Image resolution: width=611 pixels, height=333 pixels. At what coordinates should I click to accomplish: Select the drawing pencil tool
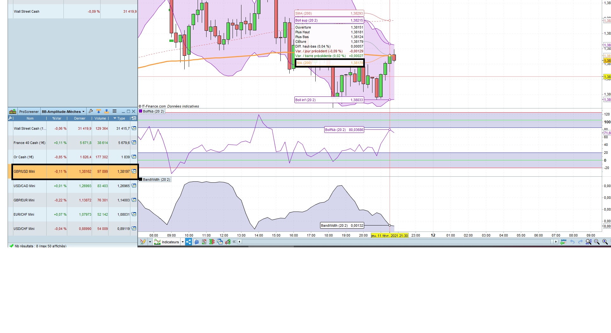click(x=143, y=242)
